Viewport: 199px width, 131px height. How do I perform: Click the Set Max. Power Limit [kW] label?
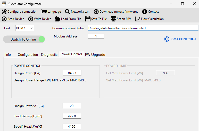pos(125,73)
